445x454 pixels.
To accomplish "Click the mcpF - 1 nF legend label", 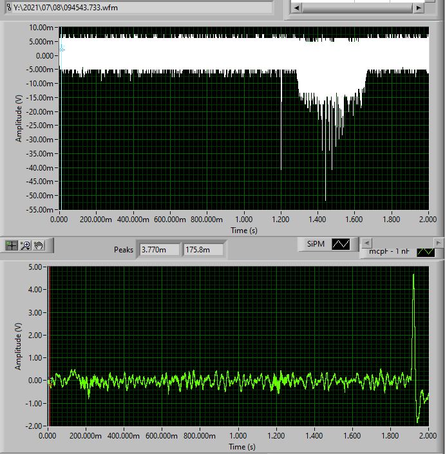I will 389,251.
